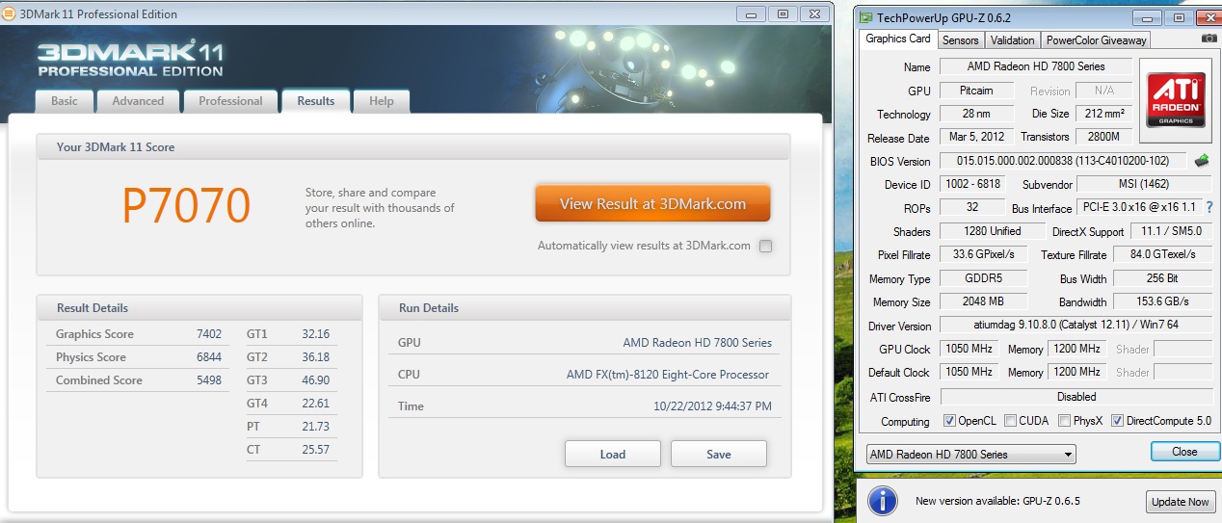The height and width of the screenshot is (523, 1222).
Task: Click the Release Date Mar 5, 2012 field
Action: pos(976,137)
